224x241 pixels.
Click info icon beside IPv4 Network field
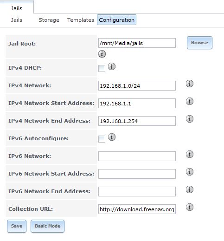(x=190, y=84)
